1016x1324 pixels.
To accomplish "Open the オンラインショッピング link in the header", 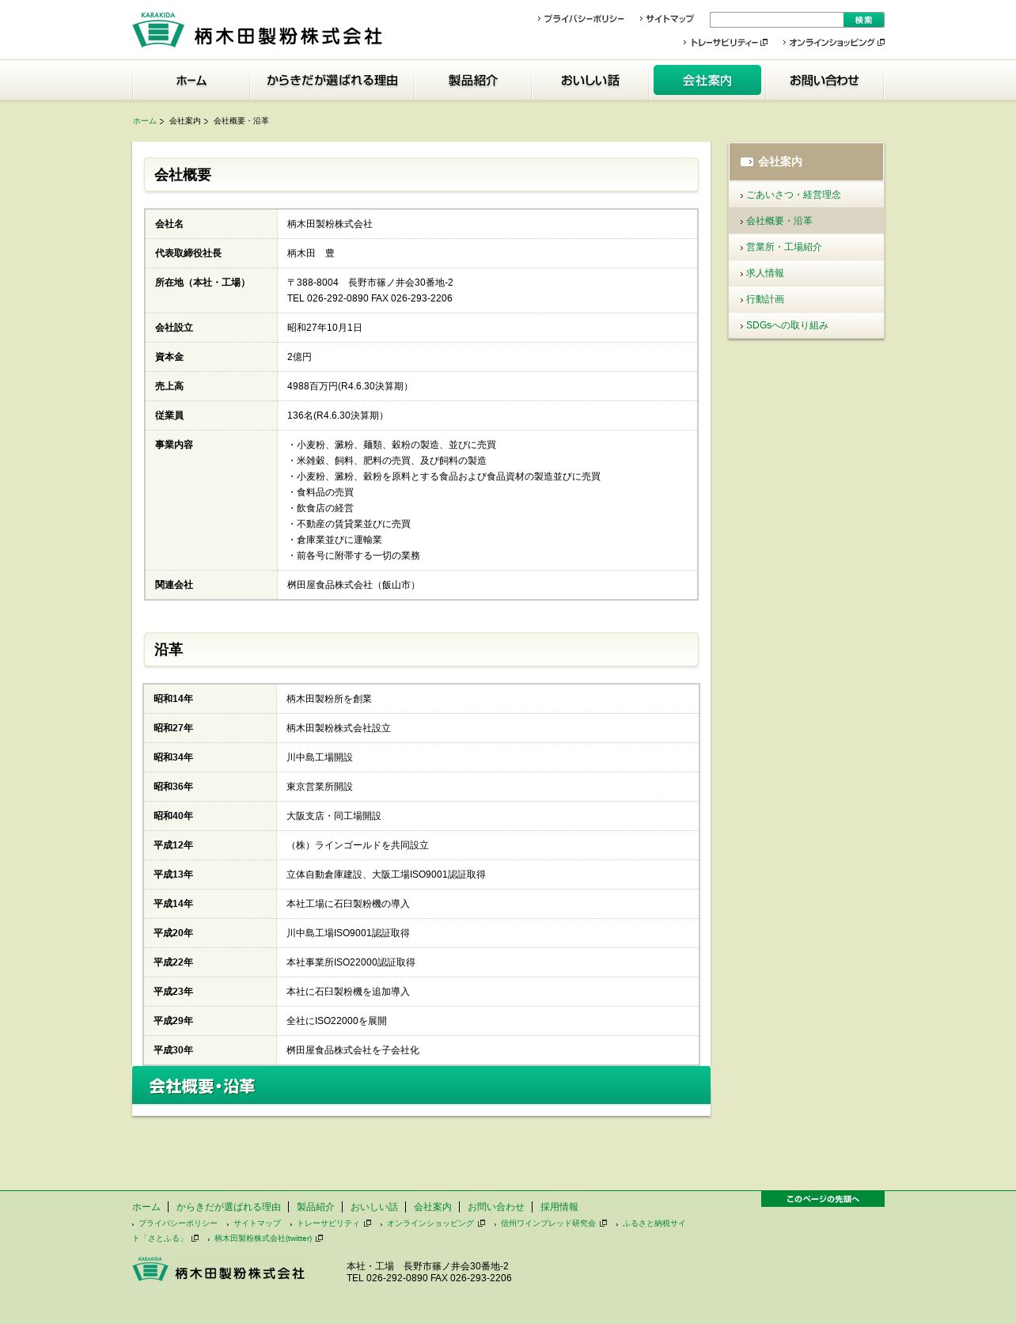I will (836, 43).
